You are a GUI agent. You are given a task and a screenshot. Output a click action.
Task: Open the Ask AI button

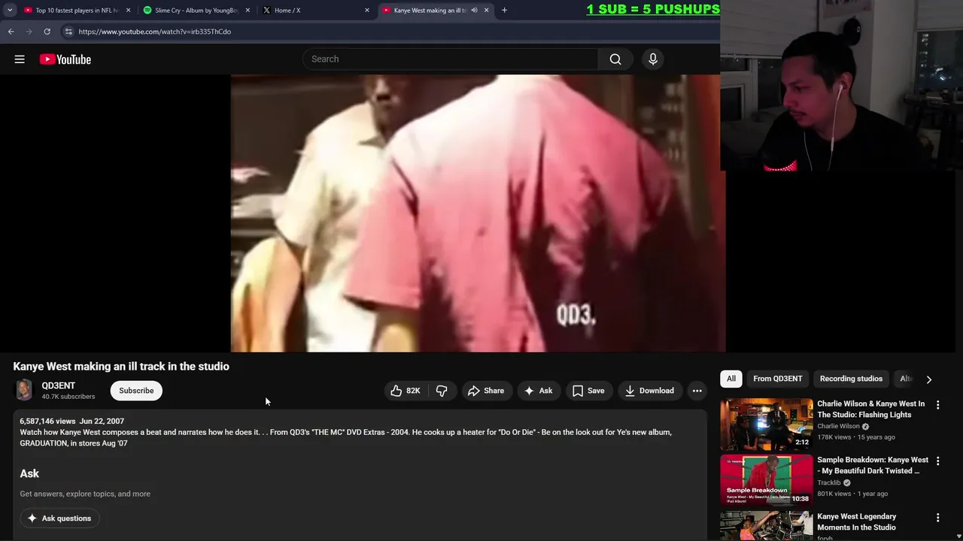539,391
